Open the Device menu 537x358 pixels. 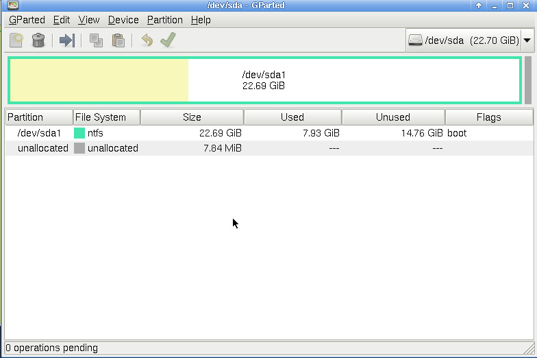[x=123, y=20]
